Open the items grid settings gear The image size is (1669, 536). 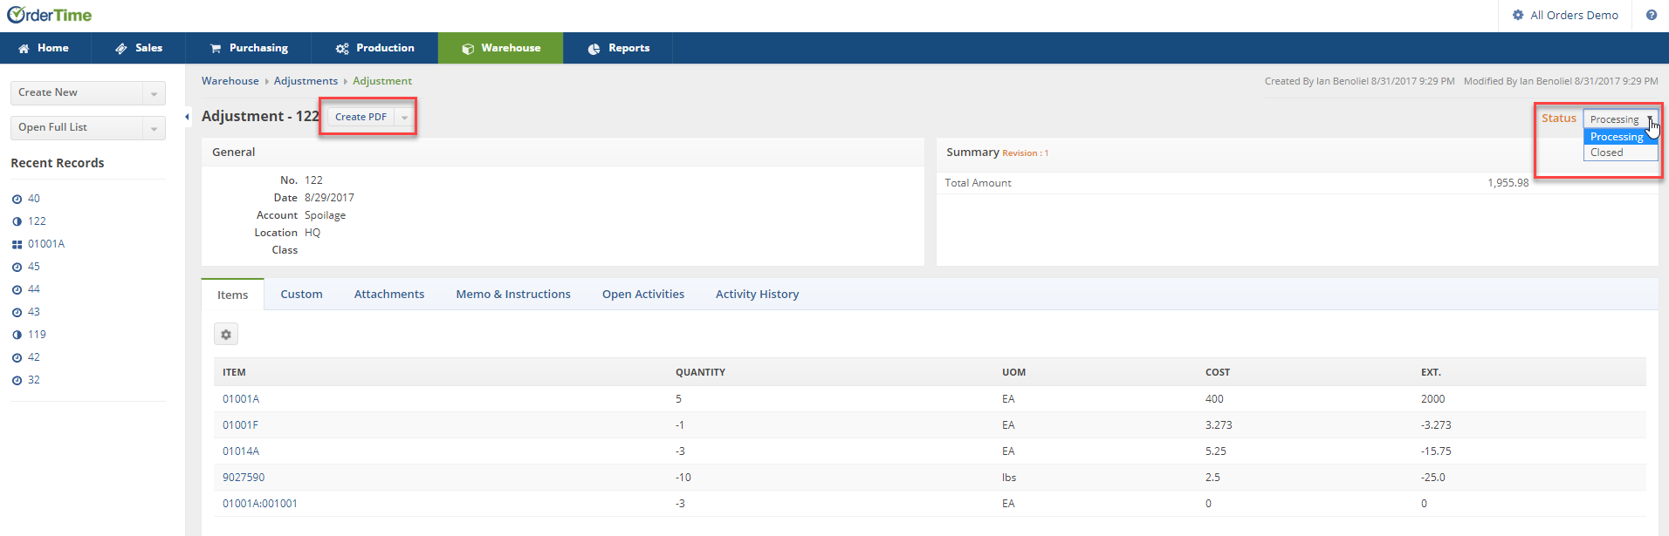pyautogui.click(x=226, y=334)
